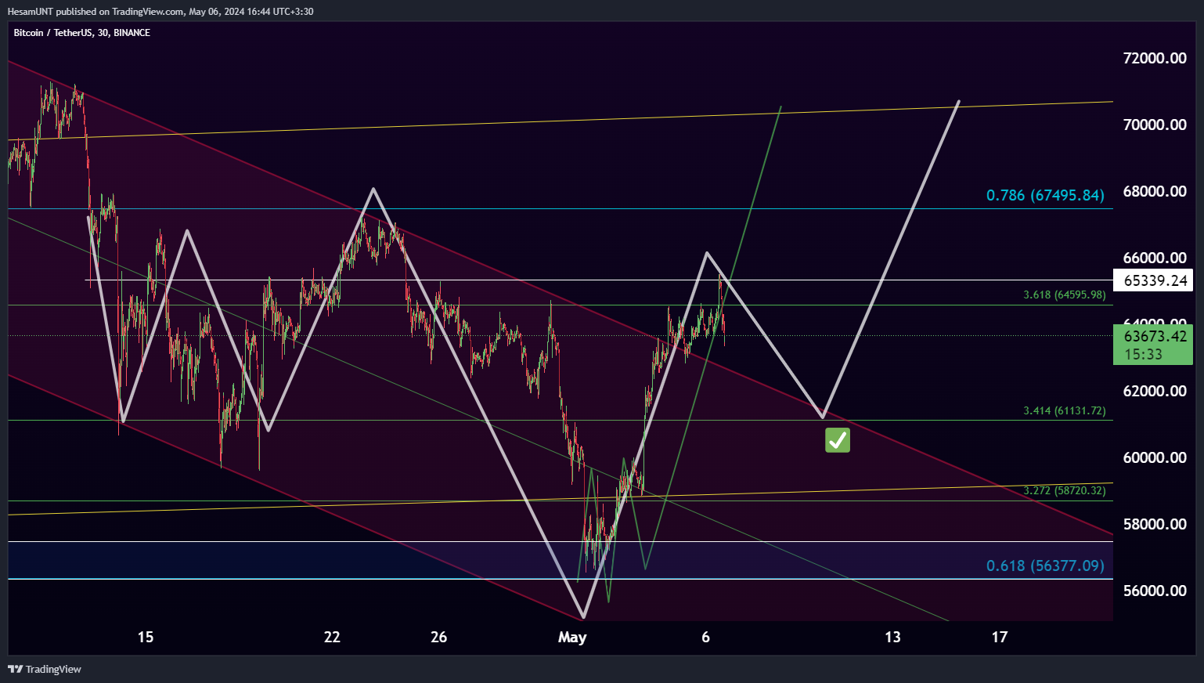Click the 65339.24 price label box

(x=1154, y=280)
